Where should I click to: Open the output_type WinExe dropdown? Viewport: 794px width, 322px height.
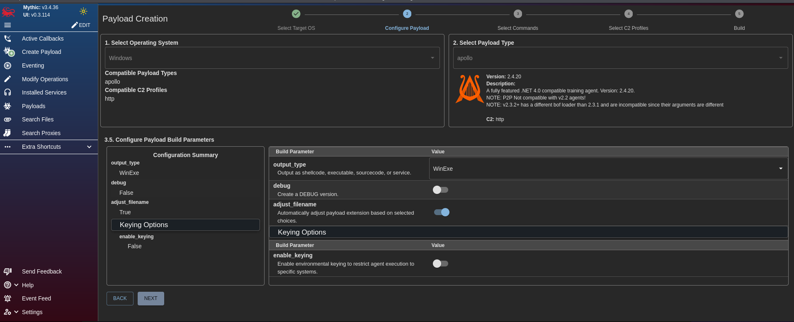[608, 169]
